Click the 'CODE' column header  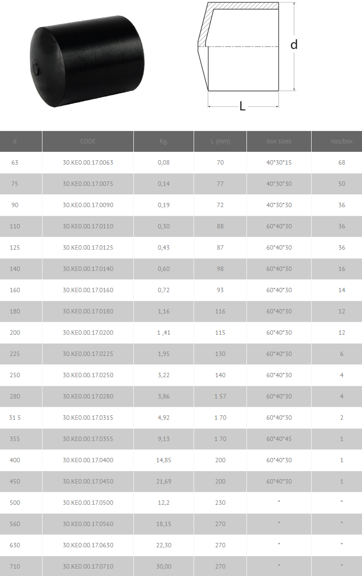pyautogui.click(x=88, y=141)
